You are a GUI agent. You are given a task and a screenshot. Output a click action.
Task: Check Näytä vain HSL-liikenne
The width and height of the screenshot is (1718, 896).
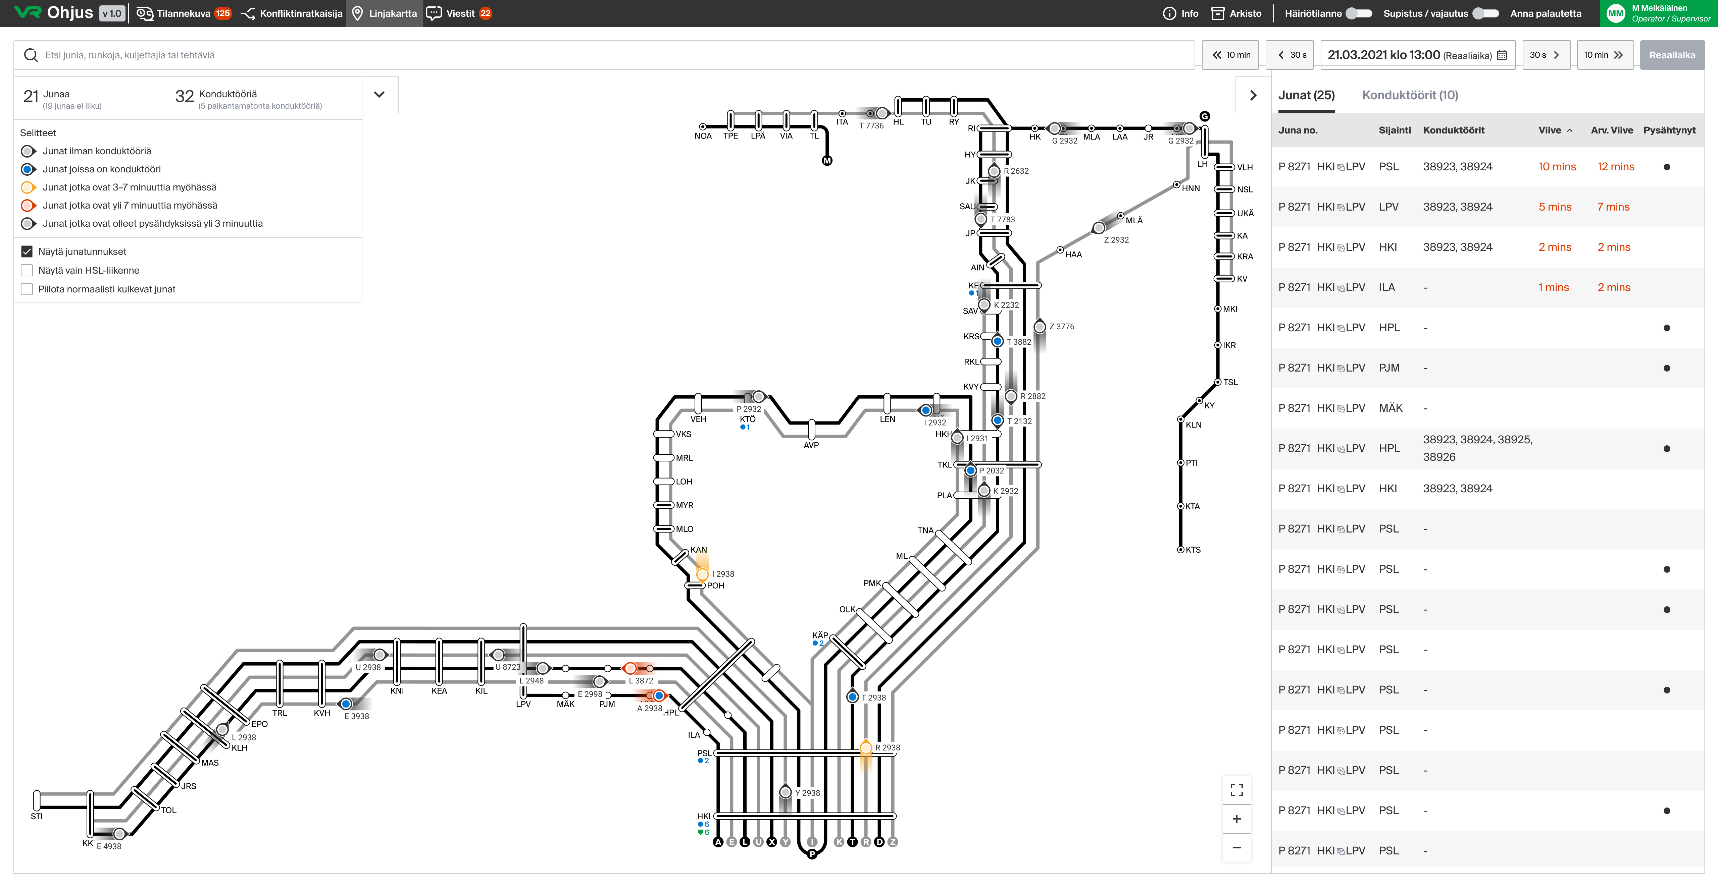27,270
